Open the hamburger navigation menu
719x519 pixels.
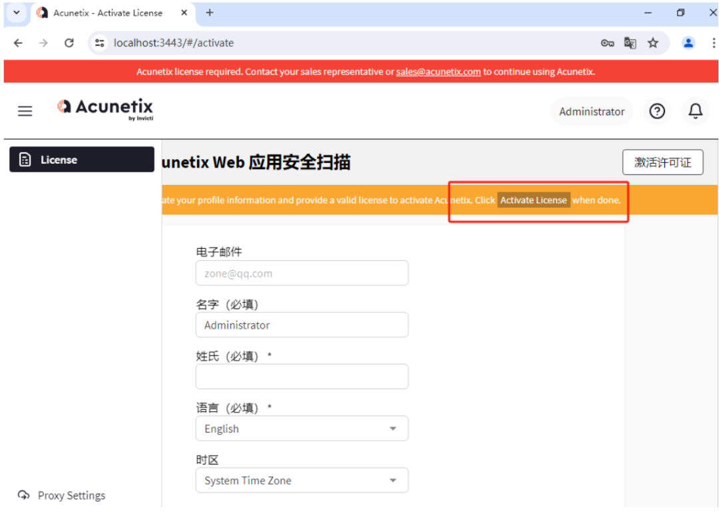click(25, 111)
